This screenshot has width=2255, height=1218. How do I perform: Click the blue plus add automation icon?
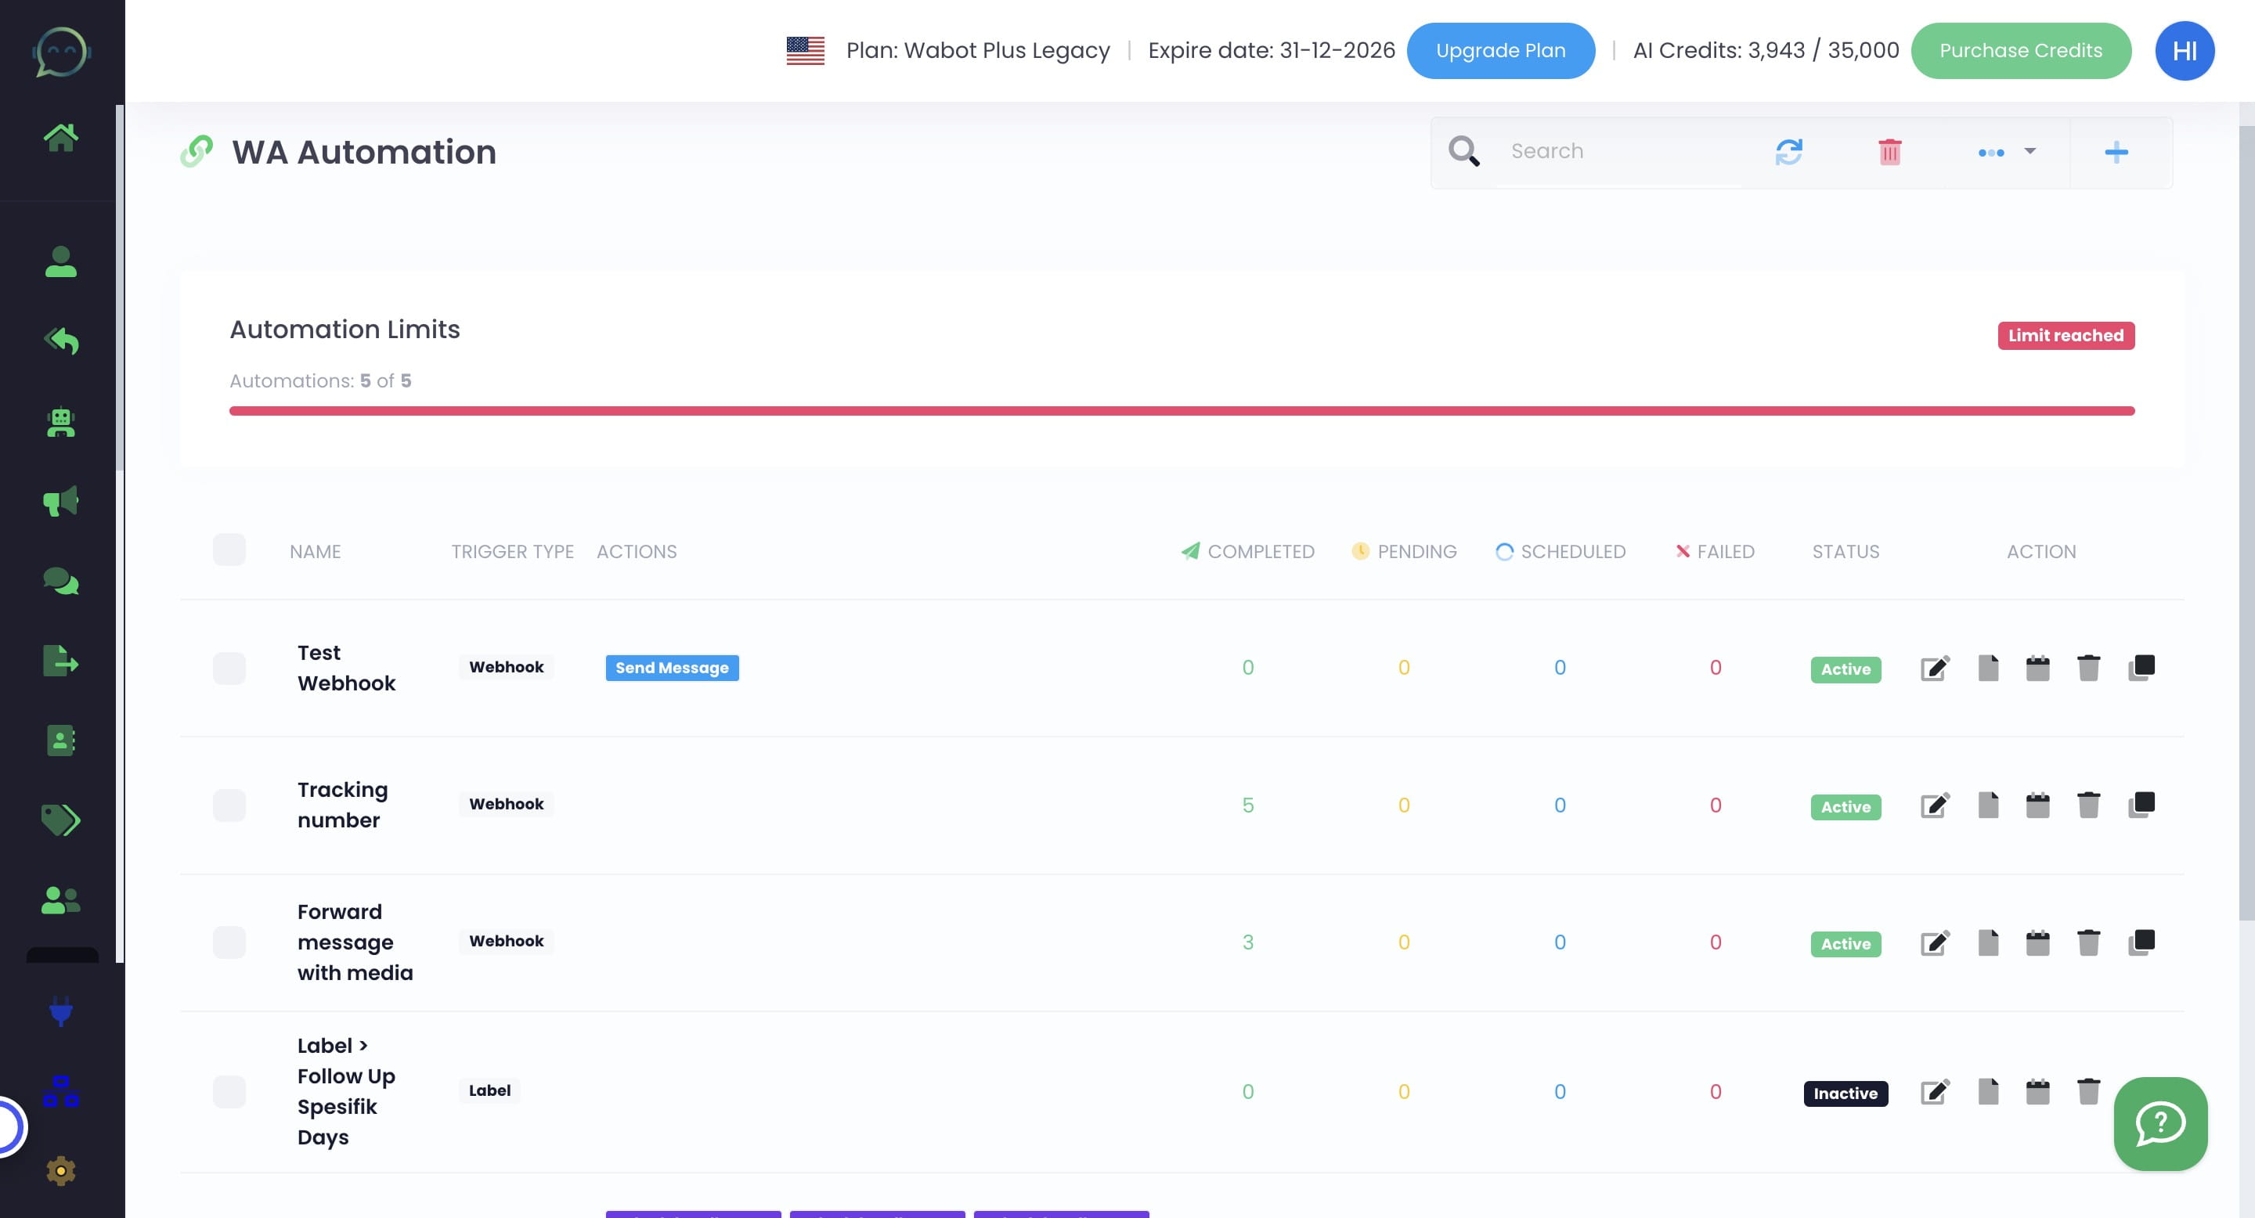click(x=2116, y=151)
